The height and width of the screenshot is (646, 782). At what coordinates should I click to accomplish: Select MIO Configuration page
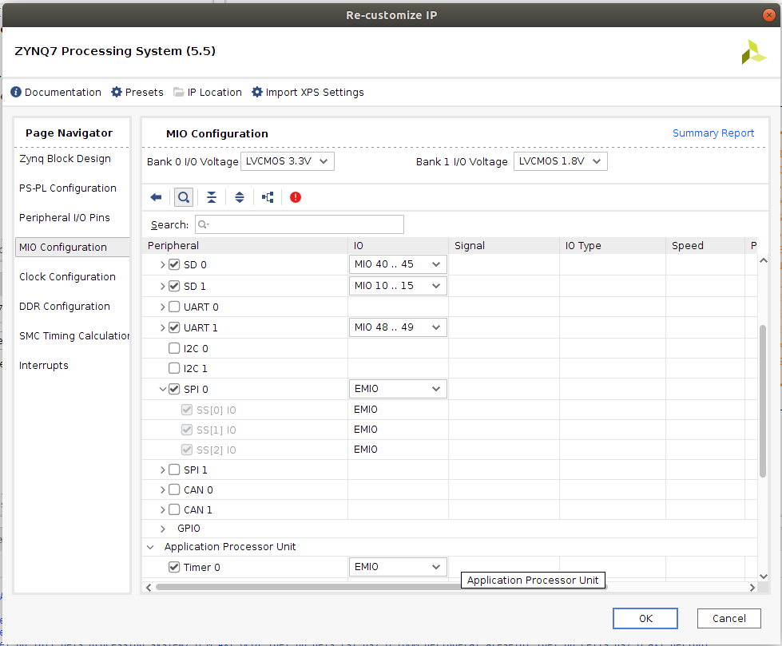(73, 248)
